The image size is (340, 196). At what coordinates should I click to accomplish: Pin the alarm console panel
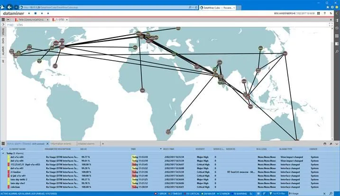pyautogui.click(x=331, y=144)
